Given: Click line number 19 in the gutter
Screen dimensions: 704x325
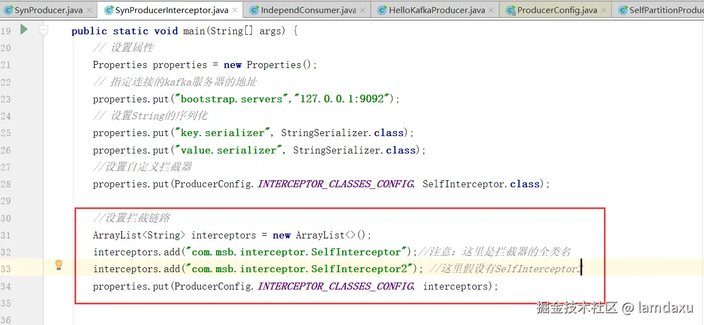Looking at the screenshot, I should click(x=5, y=31).
